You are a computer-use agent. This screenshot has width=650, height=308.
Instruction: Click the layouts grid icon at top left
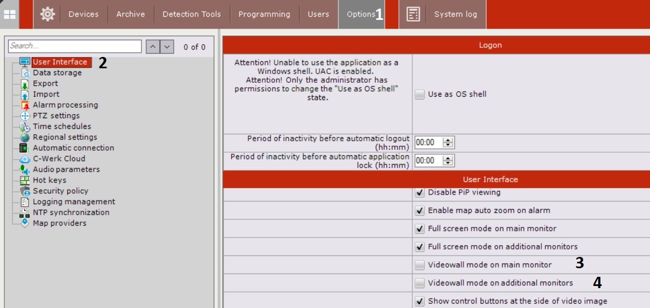10,15
